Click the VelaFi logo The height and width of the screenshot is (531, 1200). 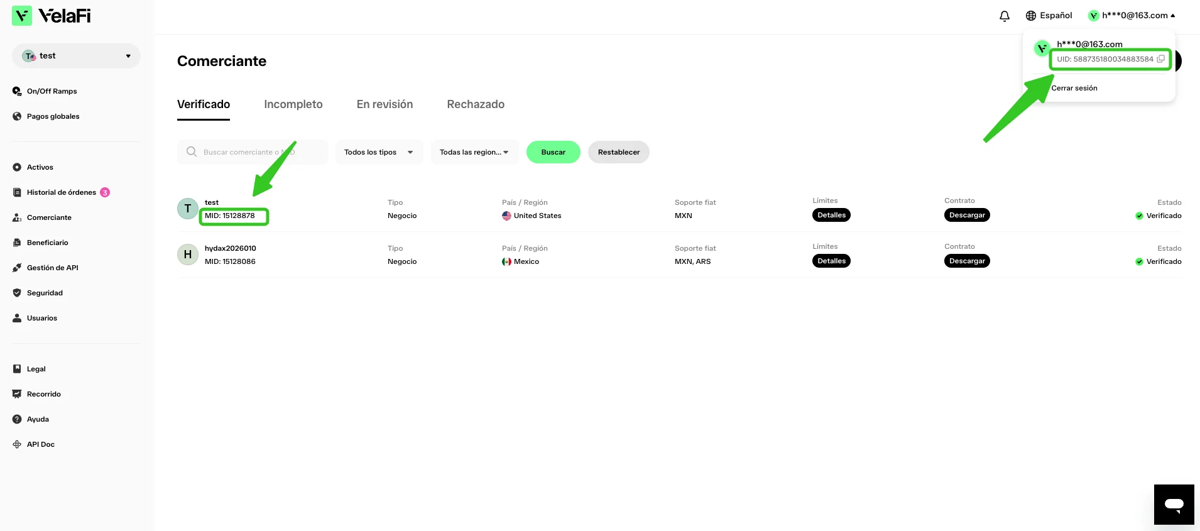point(52,16)
